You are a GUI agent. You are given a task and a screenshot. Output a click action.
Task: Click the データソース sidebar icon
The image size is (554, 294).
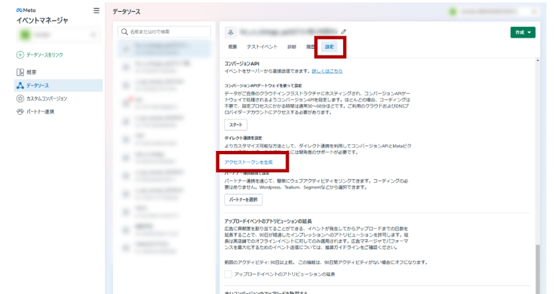tap(20, 86)
